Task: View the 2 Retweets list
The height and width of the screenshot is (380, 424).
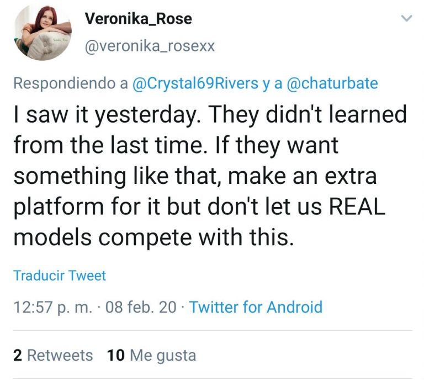Action: 53,355
